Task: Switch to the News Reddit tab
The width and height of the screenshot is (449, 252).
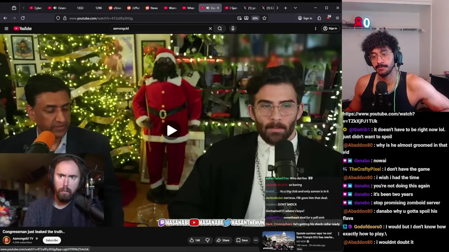Action: coord(152,8)
